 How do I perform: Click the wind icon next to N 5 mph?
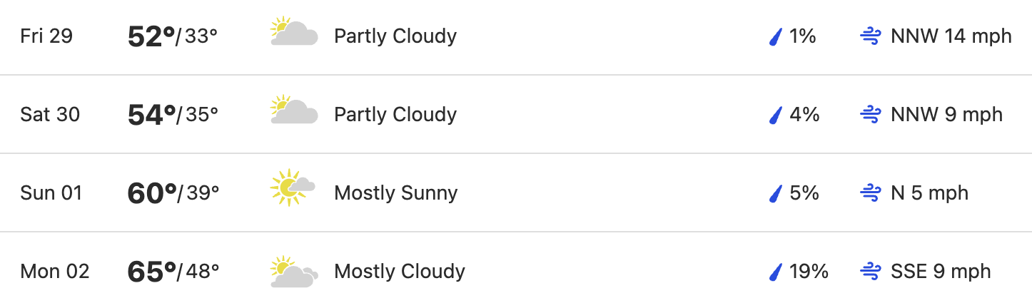871,193
